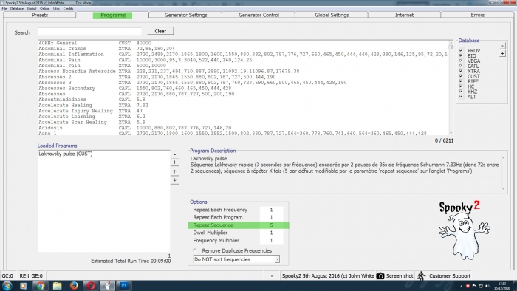Image resolution: width=517 pixels, height=291 pixels.
Task: Click the Screen shot button label
Action: tap(400, 275)
